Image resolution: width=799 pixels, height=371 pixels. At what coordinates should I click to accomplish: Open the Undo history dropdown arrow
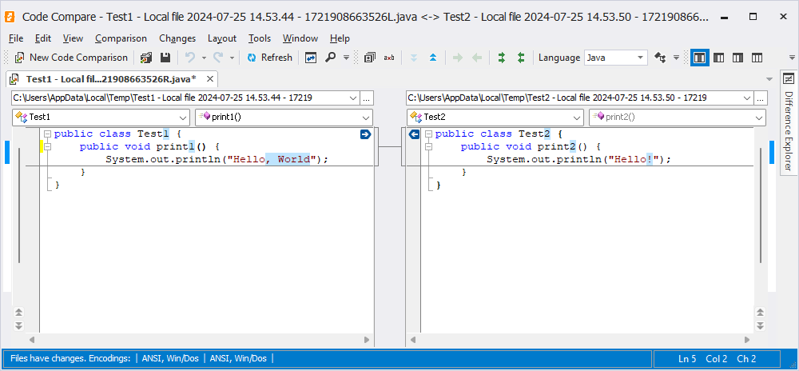pyautogui.click(x=203, y=58)
